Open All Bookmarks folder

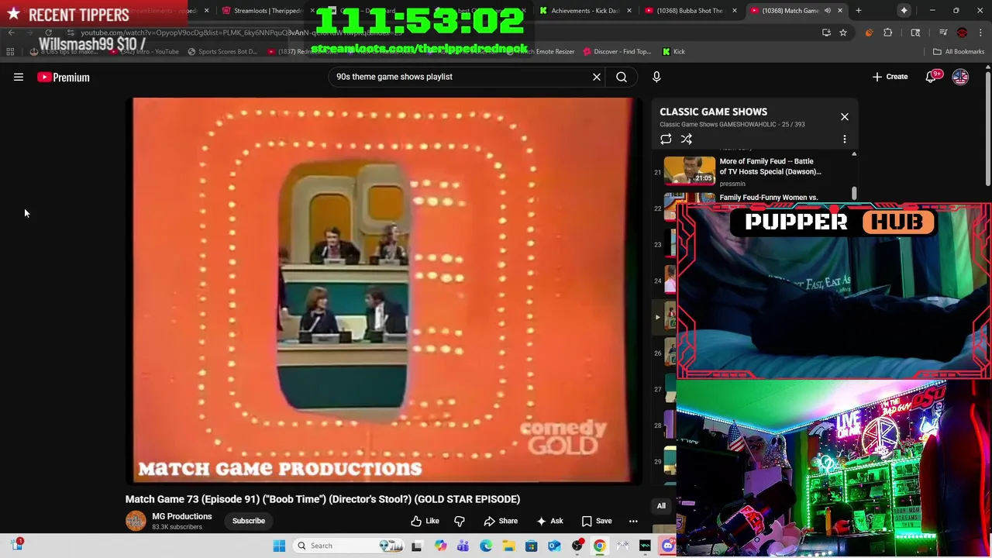pos(959,52)
